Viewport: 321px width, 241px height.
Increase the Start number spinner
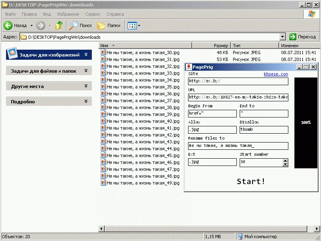pos(286,160)
